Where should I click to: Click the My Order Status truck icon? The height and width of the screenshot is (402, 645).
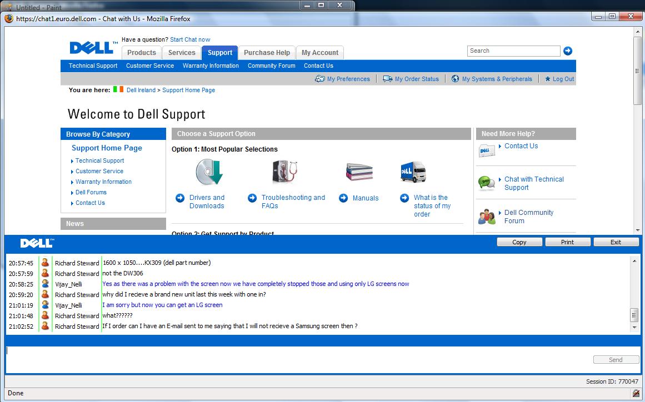pos(387,78)
